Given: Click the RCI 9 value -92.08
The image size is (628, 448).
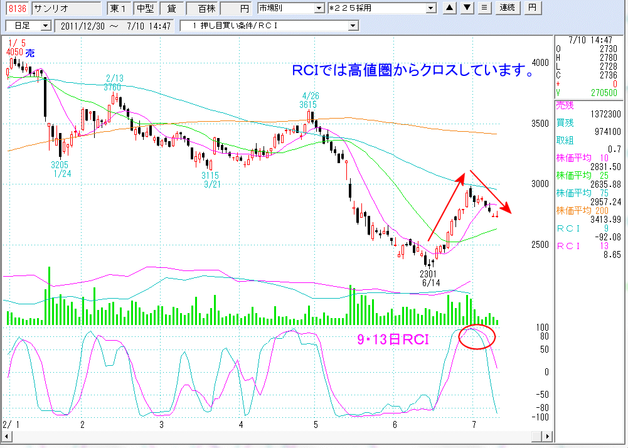Looking at the screenshot, I should coord(607,237).
